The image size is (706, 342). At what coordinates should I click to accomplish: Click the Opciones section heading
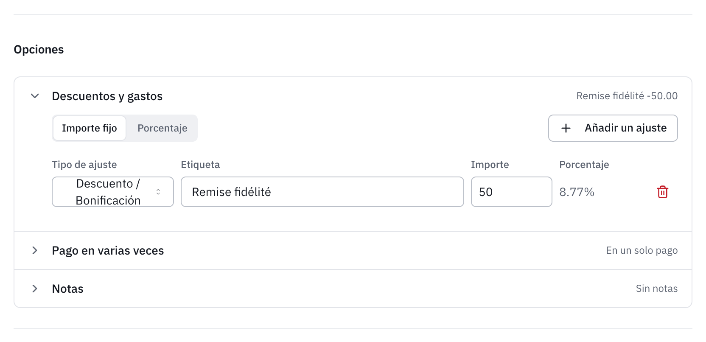[39, 50]
